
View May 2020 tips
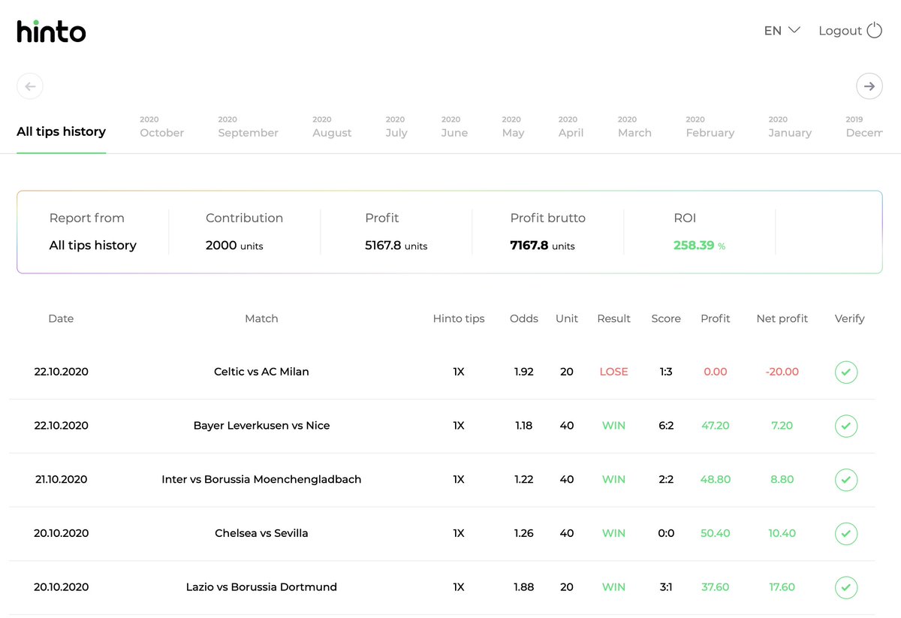pos(513,127)
